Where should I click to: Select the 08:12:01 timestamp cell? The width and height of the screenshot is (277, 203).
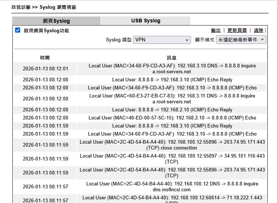(x=45, y=69)
